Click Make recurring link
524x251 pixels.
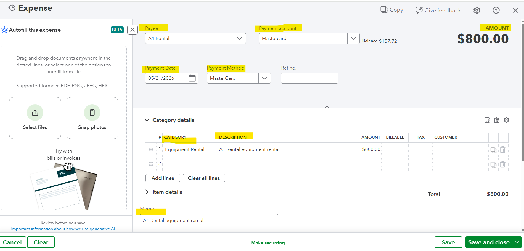point(268,243)
